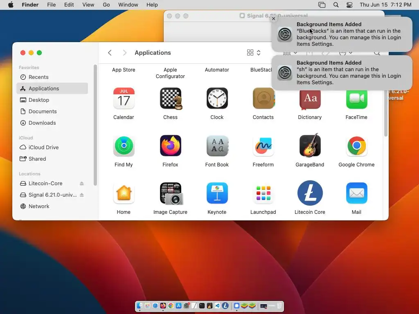
Task: Open the Home app icon
Action: (x=124, y=193)
